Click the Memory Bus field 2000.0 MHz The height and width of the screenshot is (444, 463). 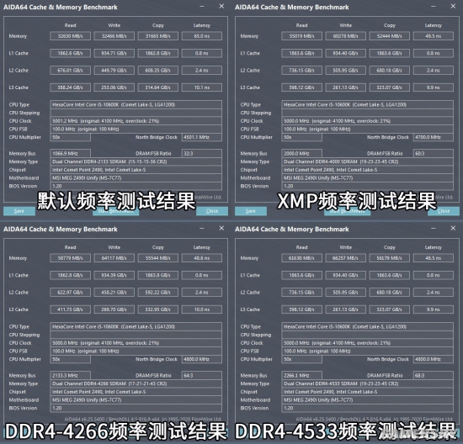click(x=301, y=153)
